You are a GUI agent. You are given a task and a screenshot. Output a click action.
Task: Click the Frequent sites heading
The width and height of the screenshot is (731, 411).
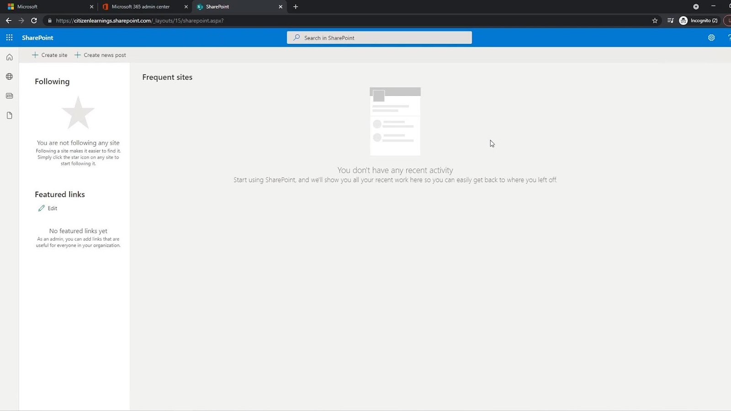pyautogui.click(x=167, y=77)
